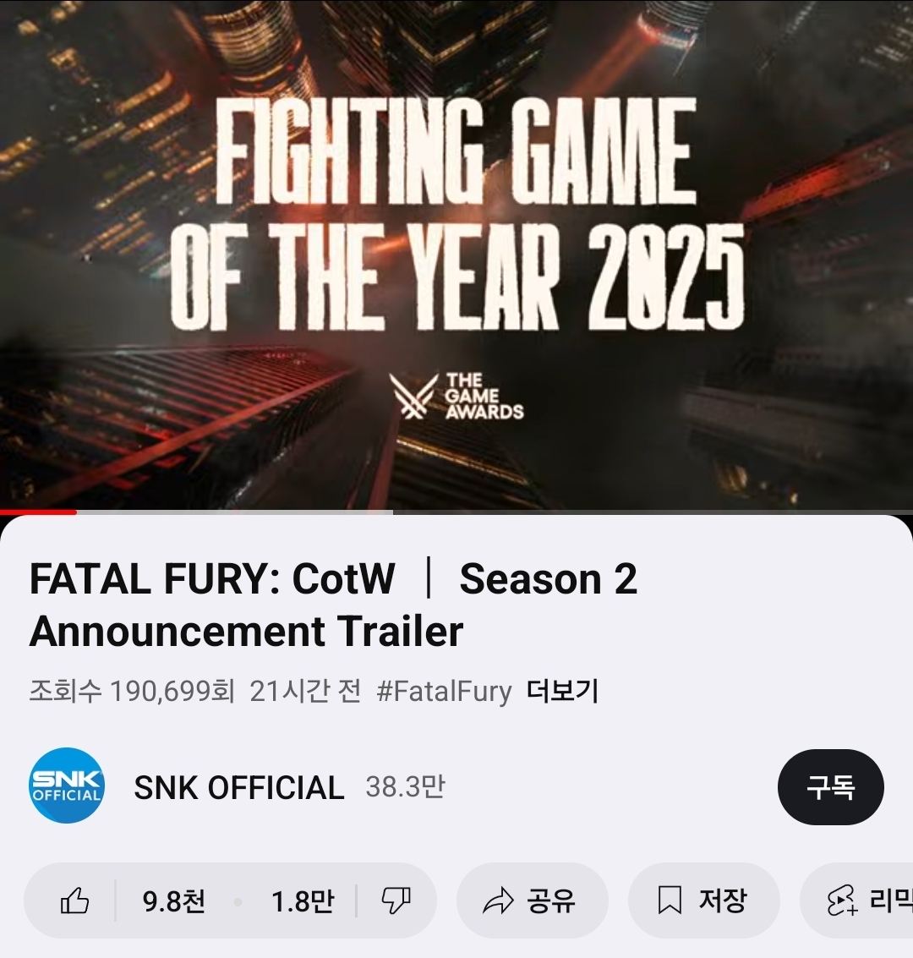Select the 저장 save label
The image size is (913, 958).
(x=723, y=901)
